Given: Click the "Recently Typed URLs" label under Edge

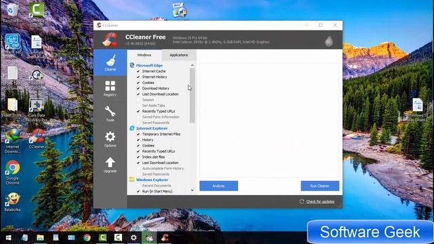Looking at the screenshot, I should 159,111.
